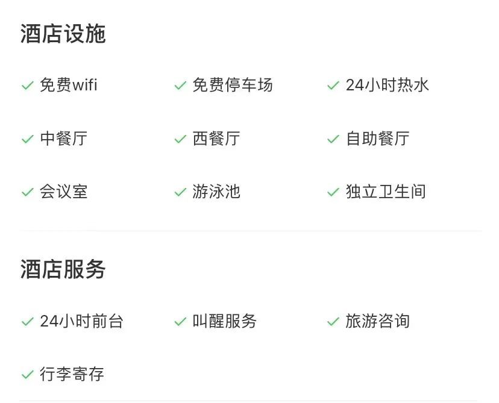Click the 免费wifi facility label
The image size is (499, 403).
point(69,85)
